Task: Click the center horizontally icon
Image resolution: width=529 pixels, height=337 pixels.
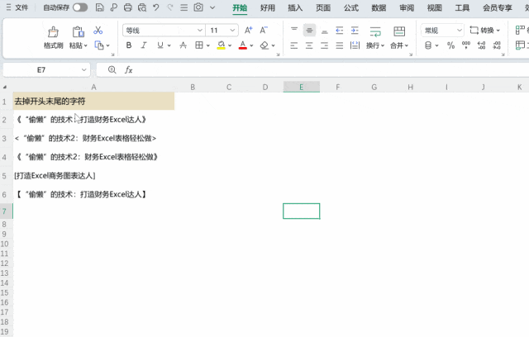Action: [309, 45]
